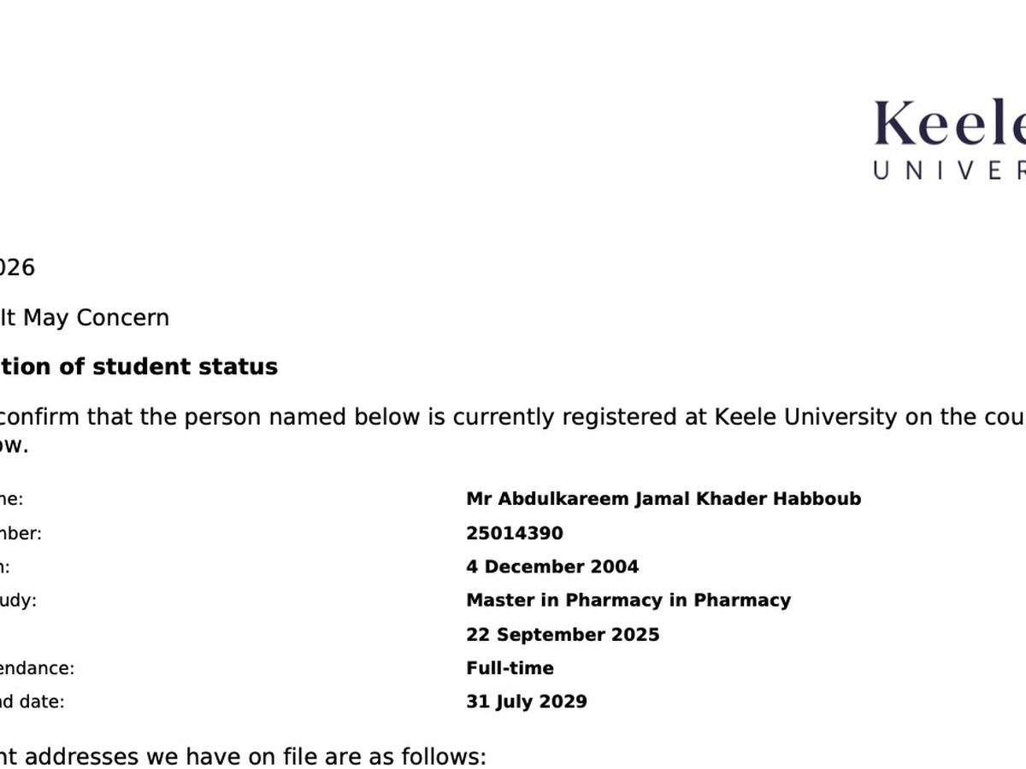Click the It May Concern salutation line
This screenshot has height=769, width=1026.
85,318
